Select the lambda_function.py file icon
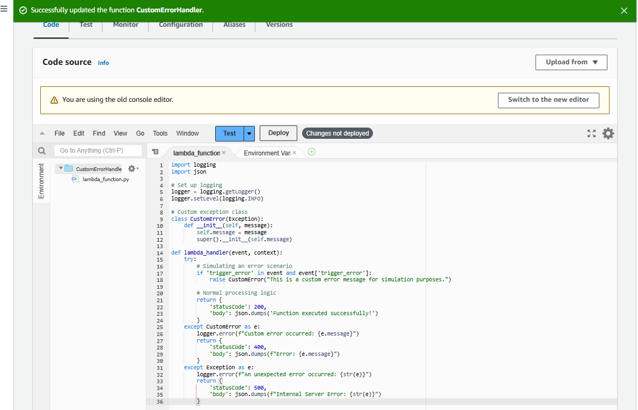Viewport: 638px width, 410px height. click(x=75, y=179)
